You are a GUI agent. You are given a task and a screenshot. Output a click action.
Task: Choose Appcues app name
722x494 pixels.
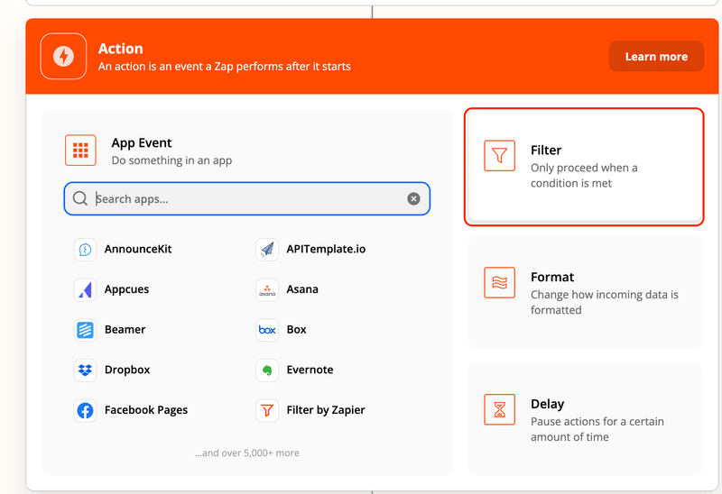pos(126,289)
